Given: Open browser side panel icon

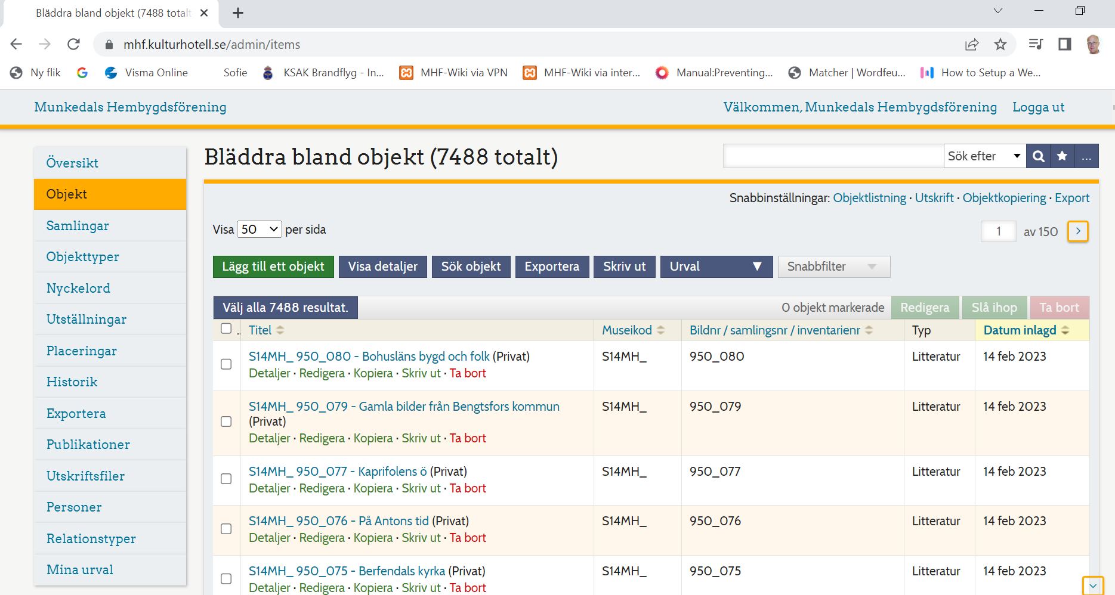Looking at the screenshot, I should click(1065, 44).
